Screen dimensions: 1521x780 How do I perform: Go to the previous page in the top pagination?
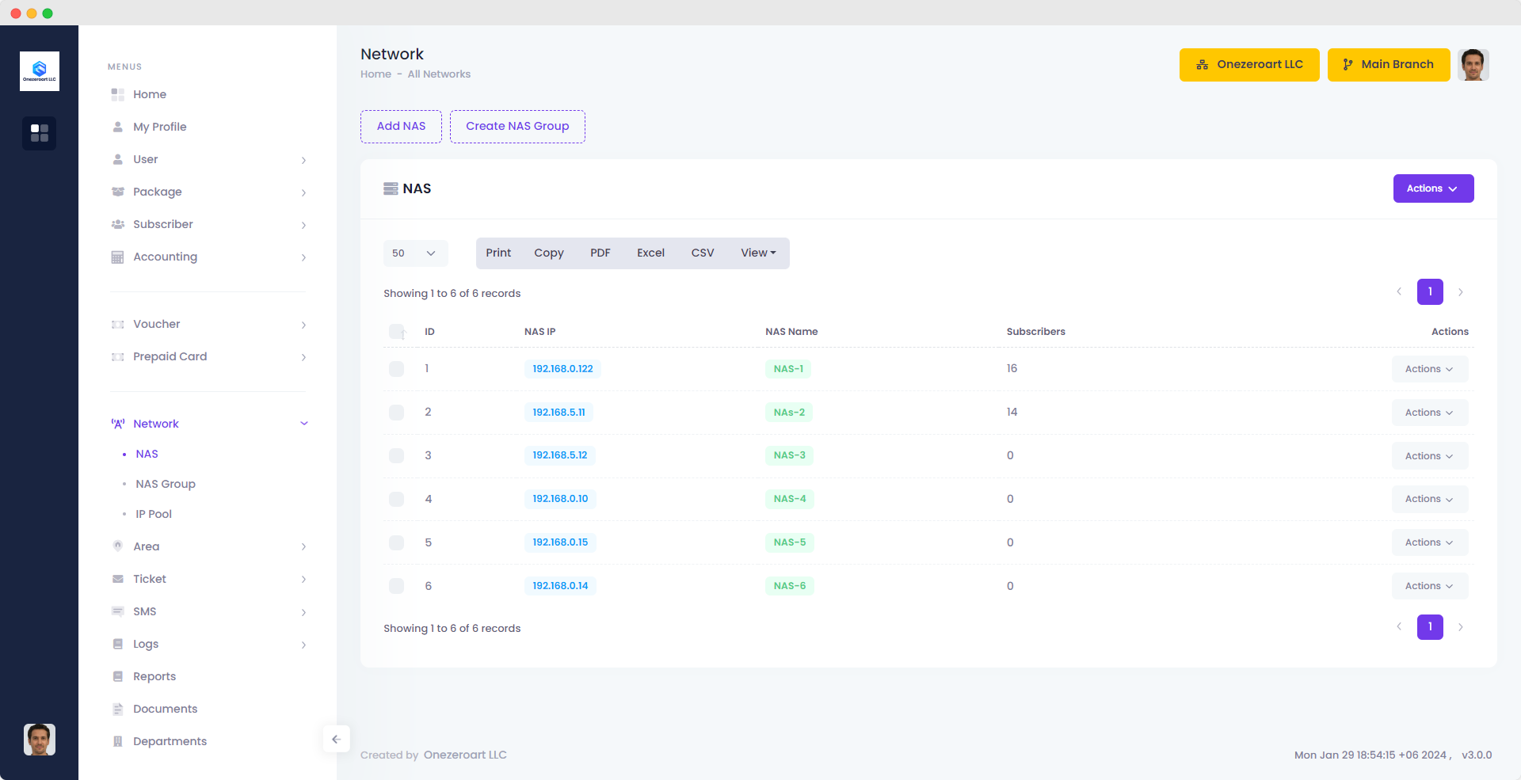pyautogui.click(x=1399, y=291)
